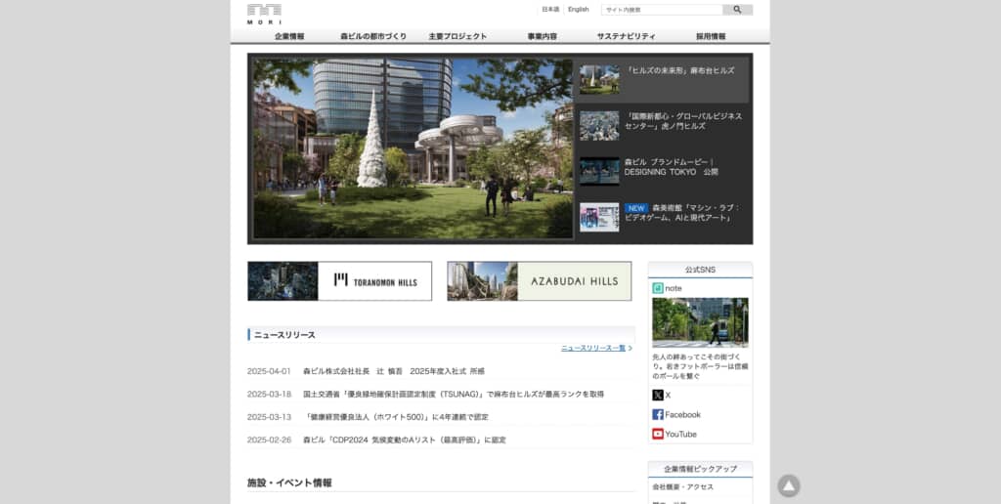Viewport: 1001px width, 504px height.
Task: Click the main Azabudai Hills hero image
Action: pos(413,148)
